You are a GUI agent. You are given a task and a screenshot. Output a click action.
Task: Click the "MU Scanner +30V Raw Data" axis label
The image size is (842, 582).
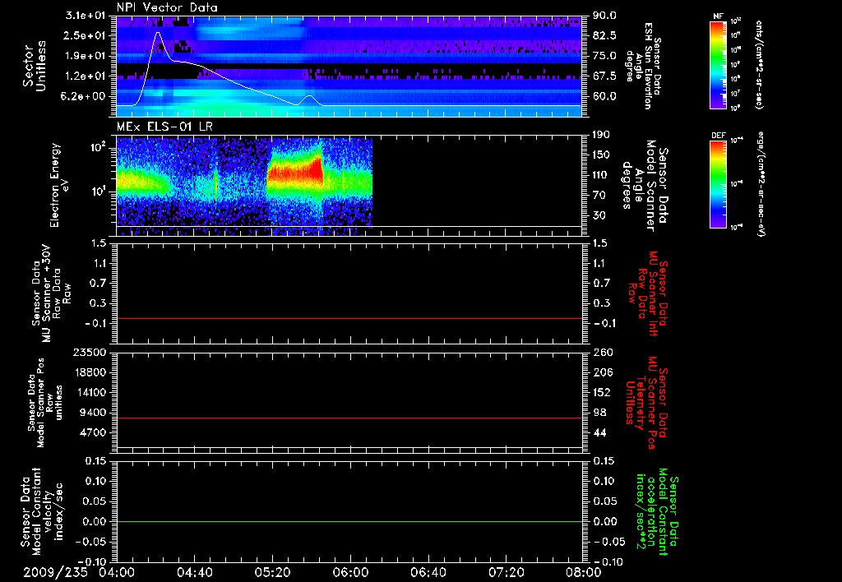tap(51, 293)
